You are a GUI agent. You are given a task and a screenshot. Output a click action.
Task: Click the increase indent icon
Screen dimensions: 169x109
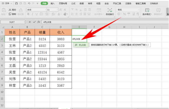[90, 10]
